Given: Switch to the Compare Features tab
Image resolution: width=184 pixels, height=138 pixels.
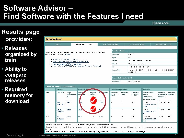Looking at the screenshot, I should 137,44.
